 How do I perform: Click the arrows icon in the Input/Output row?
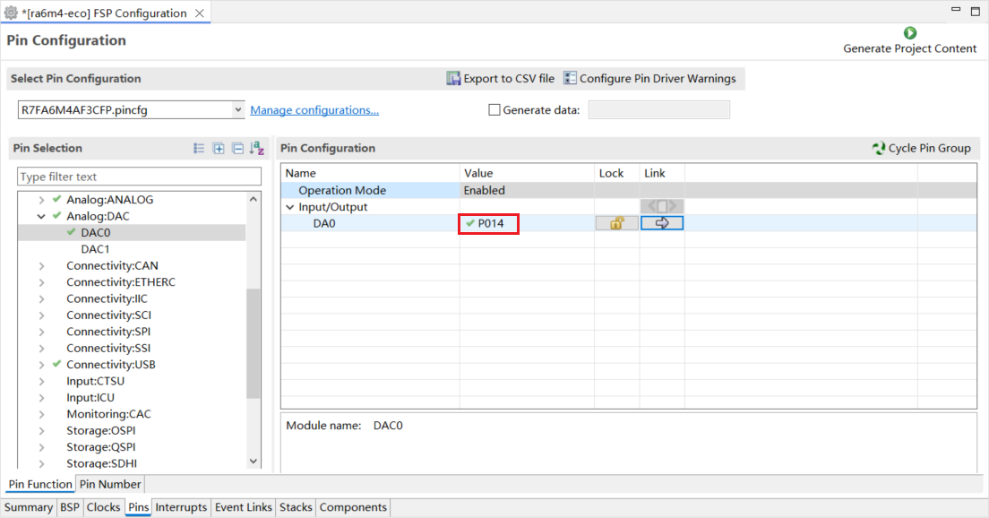(662, 206)
